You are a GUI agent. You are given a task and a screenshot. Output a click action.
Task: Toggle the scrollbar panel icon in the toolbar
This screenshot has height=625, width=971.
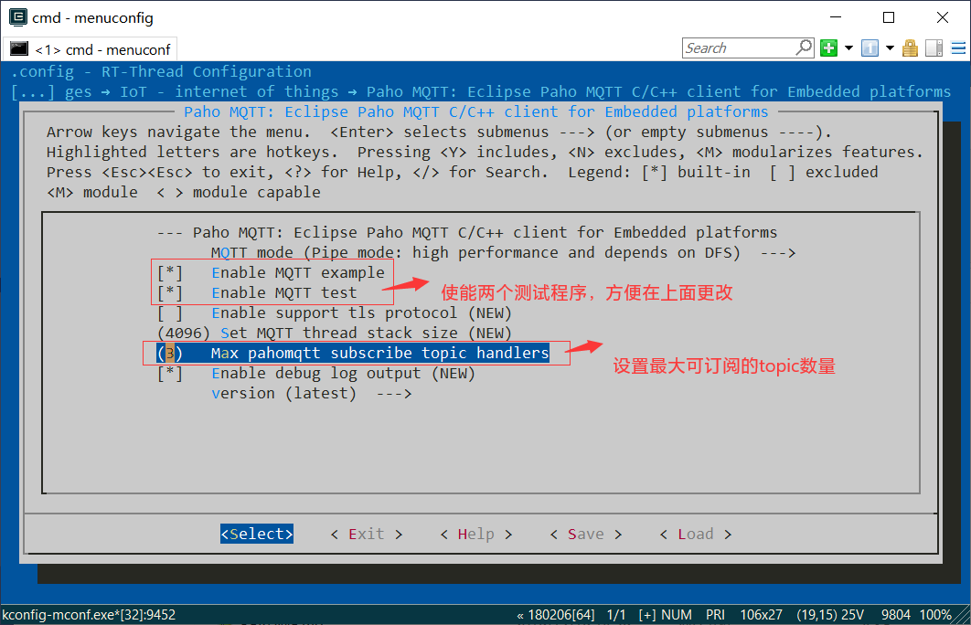tap(934, 48)
